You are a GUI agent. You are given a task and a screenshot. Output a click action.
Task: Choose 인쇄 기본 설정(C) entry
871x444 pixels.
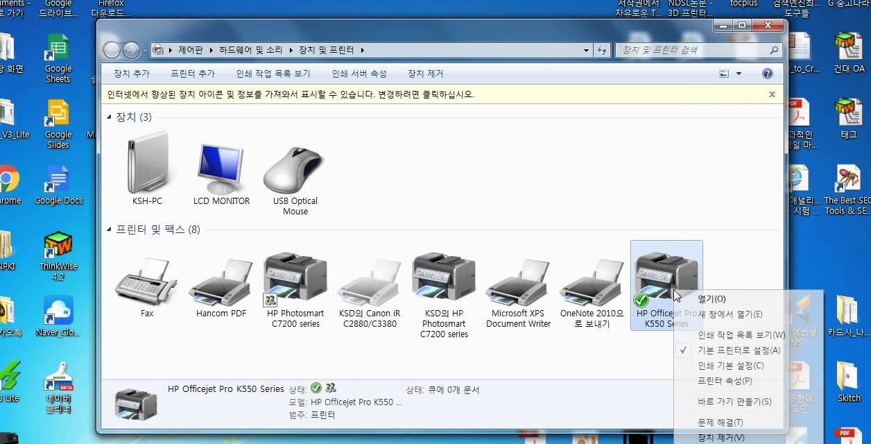[x=730, y=366]
